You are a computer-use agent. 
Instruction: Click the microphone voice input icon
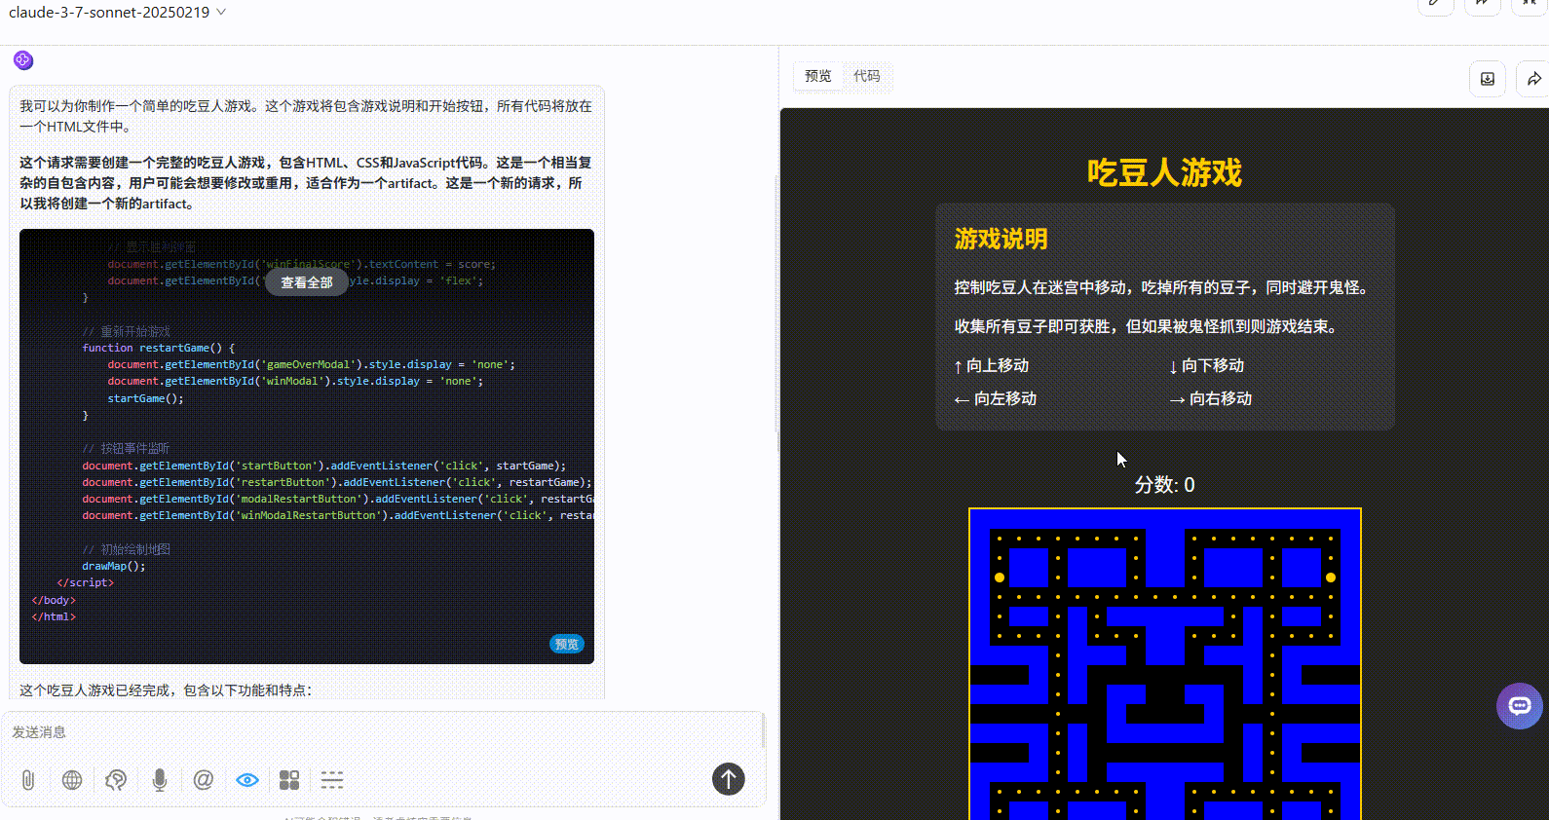click(x=160, y=779)
